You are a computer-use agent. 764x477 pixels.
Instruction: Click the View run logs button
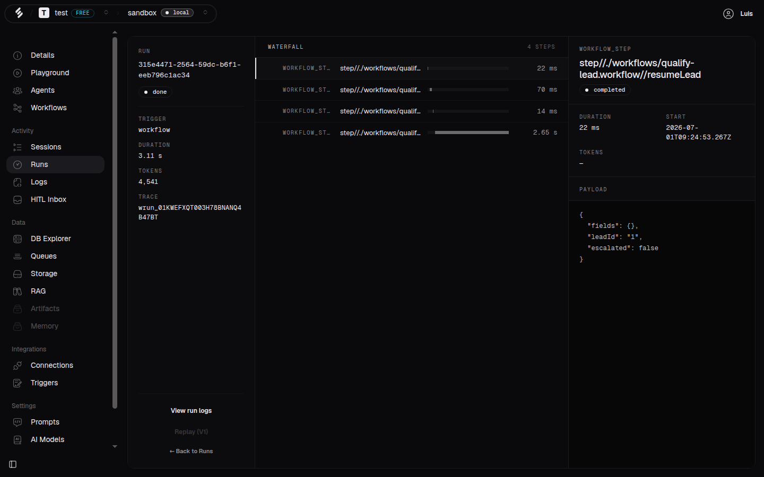click(191, 411)
